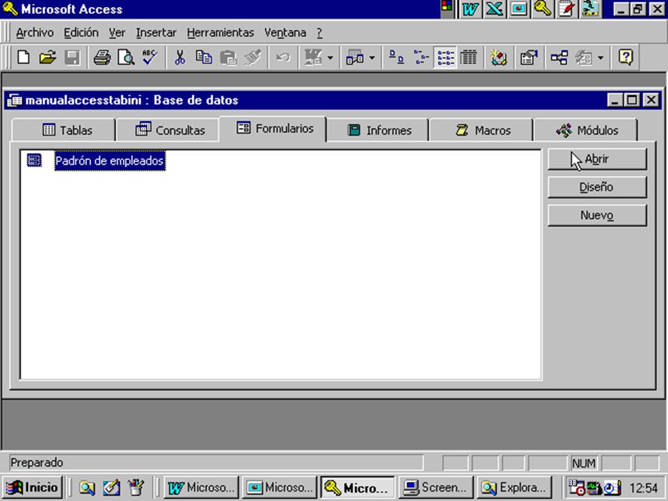Click the pencil quick launch icon
Viewport: 668px width, 501px height.
click(111, 488)
